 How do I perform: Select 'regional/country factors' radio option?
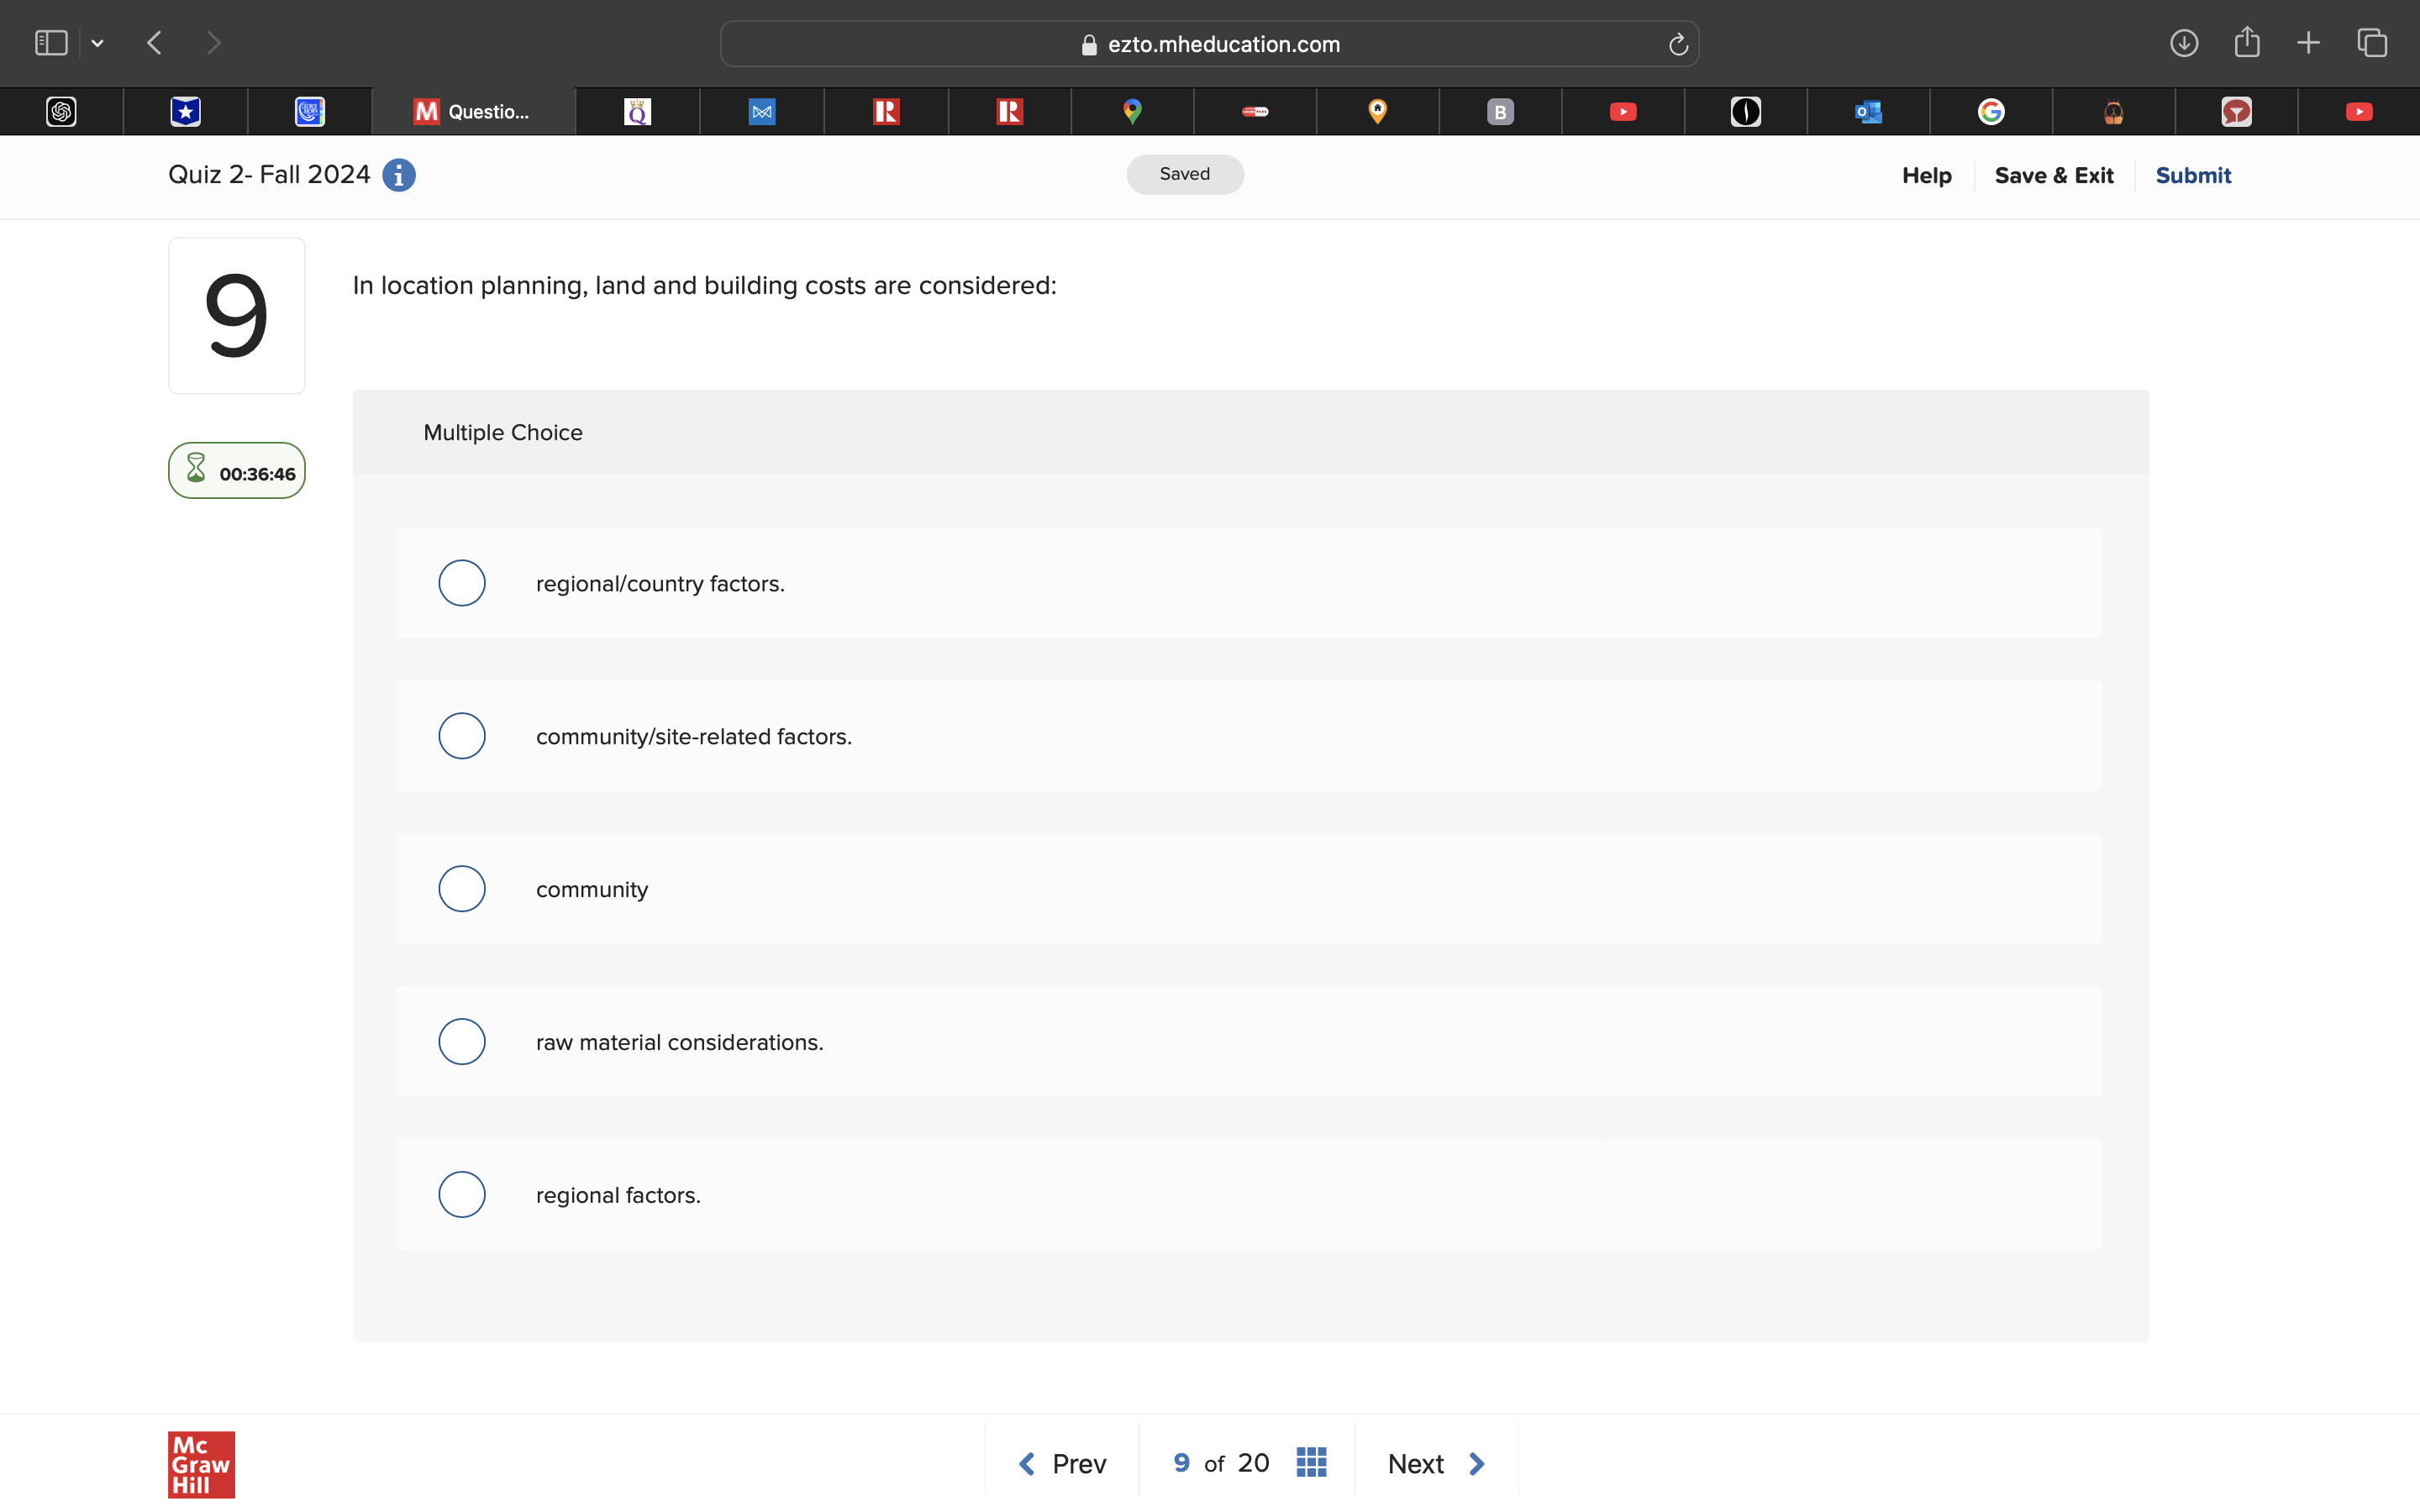tap(462, 583)
